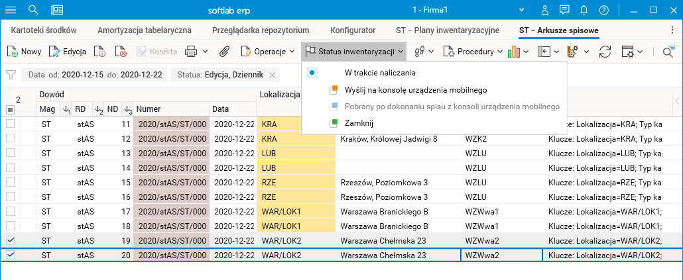Check the row 15 checkbox
683x280 pixels.
pos(10,182)
